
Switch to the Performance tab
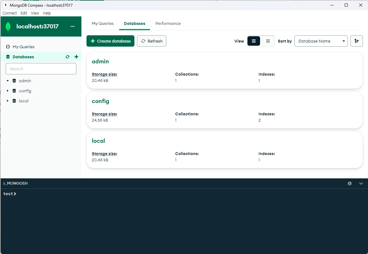click(168, 23)
